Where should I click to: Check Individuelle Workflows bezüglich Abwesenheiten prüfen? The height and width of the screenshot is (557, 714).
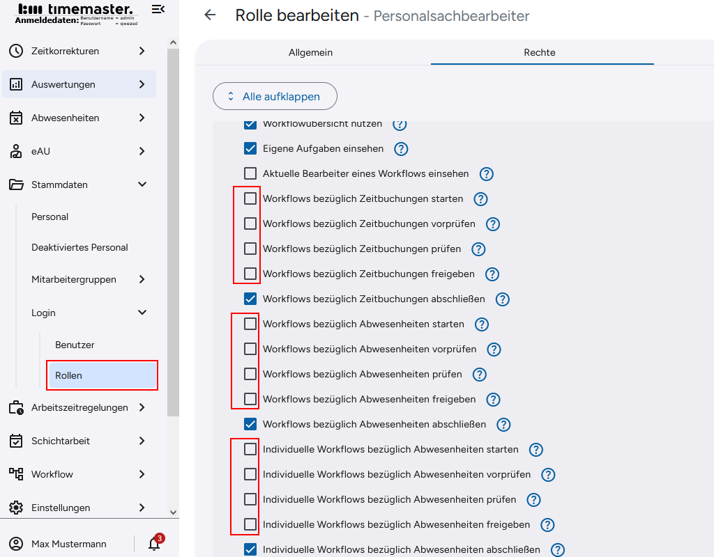249,499
